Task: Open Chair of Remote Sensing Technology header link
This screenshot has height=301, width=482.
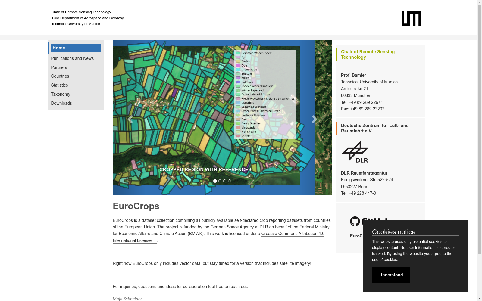Action: [81, 12]
